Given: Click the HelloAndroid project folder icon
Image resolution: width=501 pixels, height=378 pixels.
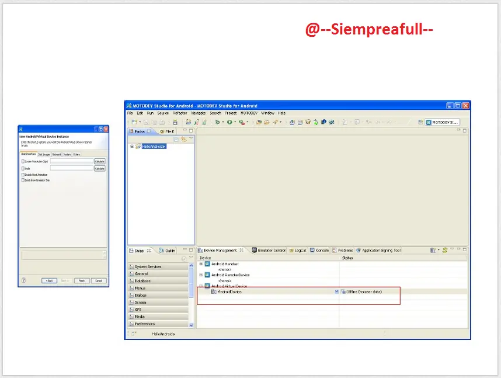Looking at the screenshot, I should point(138,147).
